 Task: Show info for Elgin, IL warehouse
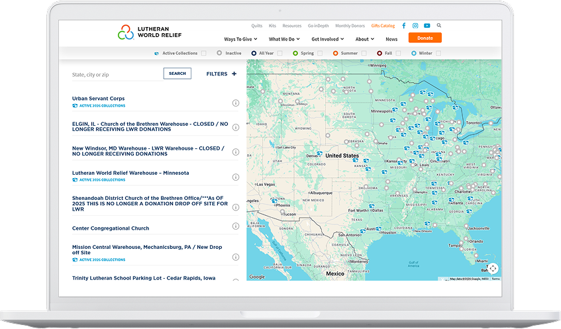[235, 127]
